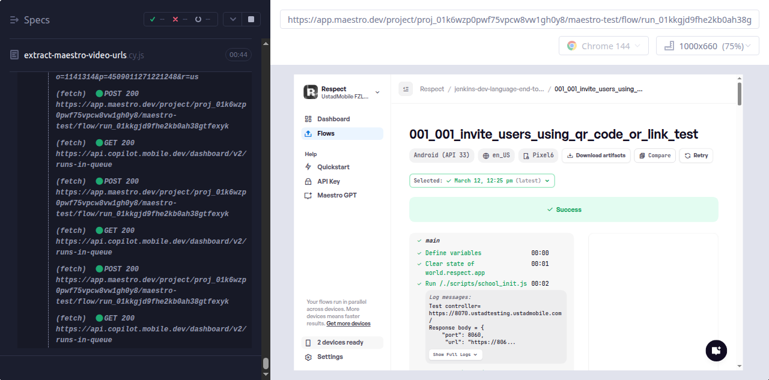769x380 pixels.
Task: Collapse the Maestro sidebar with toggle icon
Action: [406, 89]
